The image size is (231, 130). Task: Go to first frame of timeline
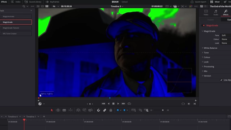tap(104, 104)
